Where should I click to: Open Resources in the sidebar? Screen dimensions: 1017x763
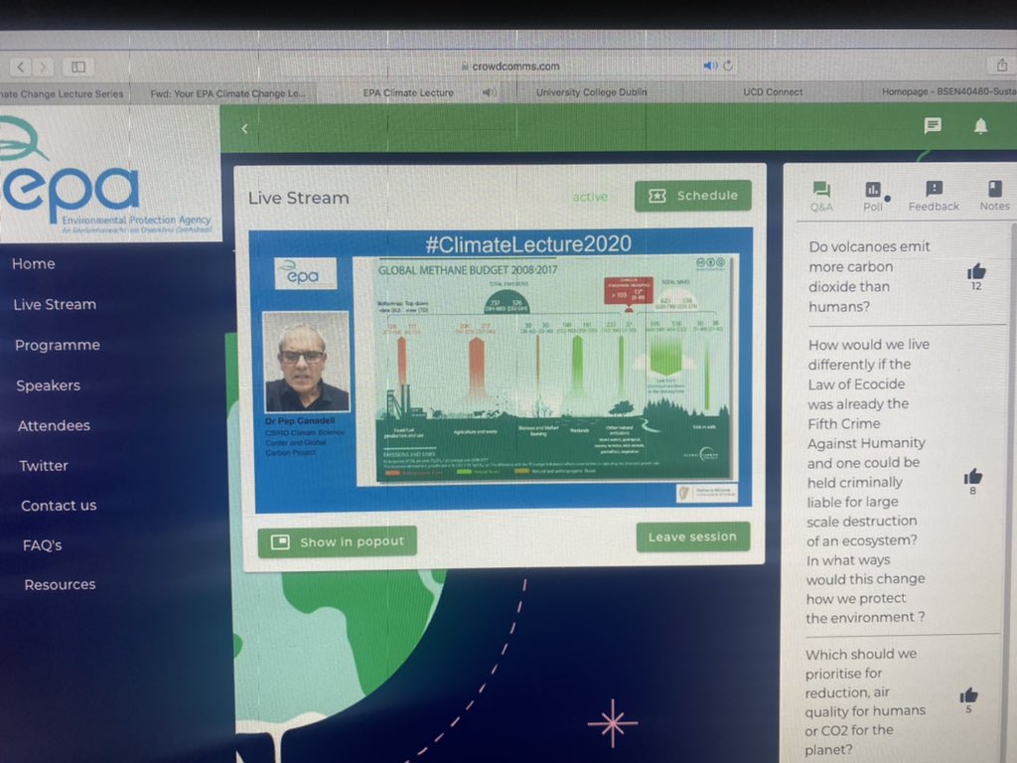click(x=60, y=584)
